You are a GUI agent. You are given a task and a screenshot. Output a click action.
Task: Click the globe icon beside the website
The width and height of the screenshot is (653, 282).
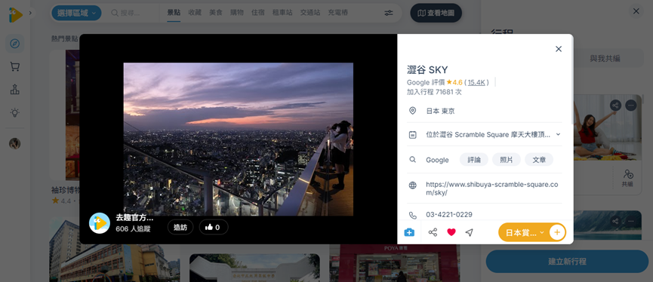(x=413, y=185)
